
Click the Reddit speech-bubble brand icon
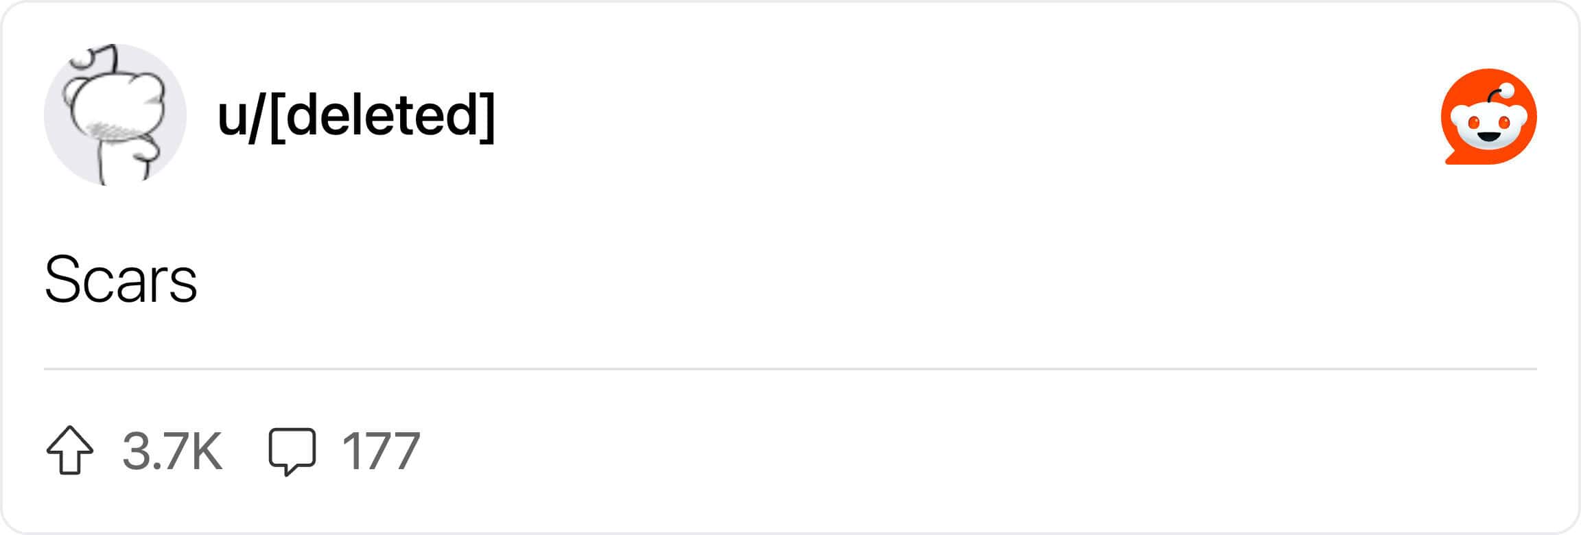(1488, 117)
